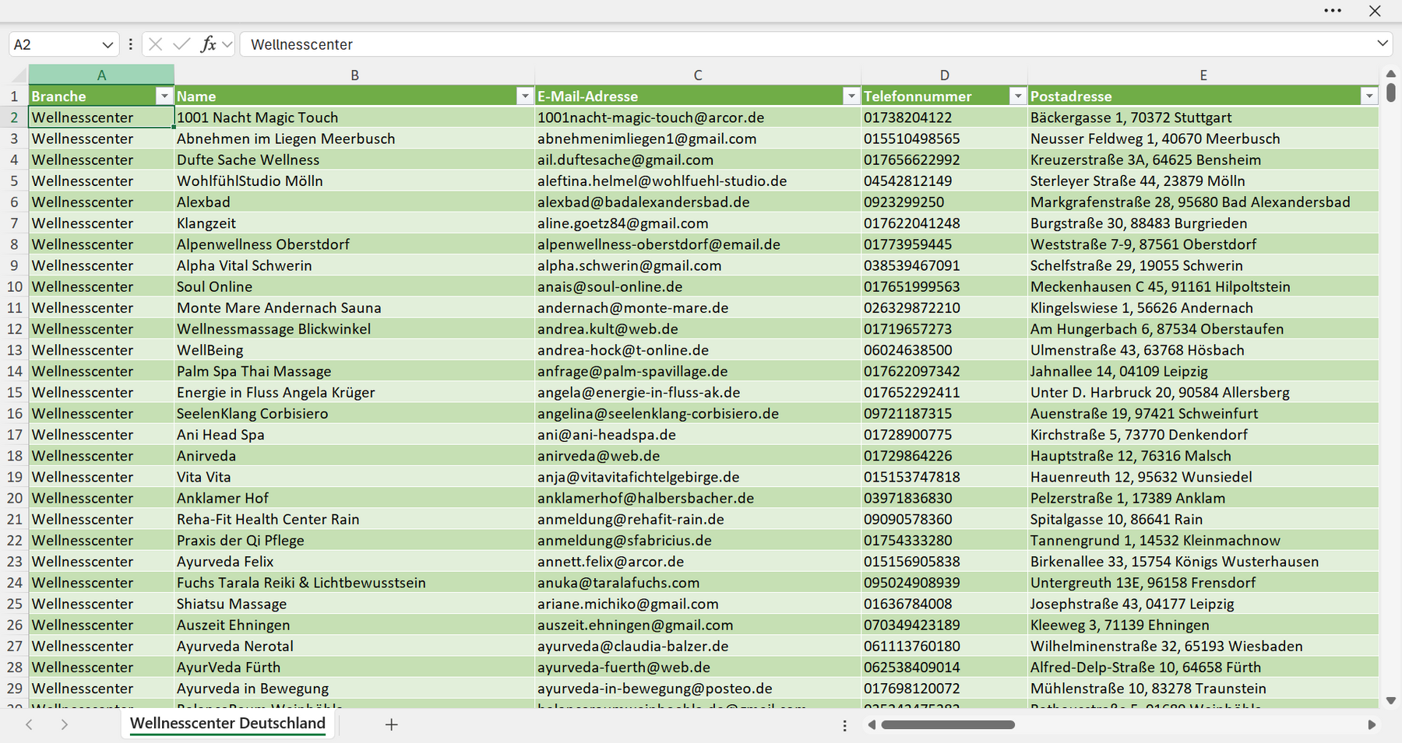1402x743 pixels.
Task: Click phone number 03971836830
Action: click(x=944, y=498)
